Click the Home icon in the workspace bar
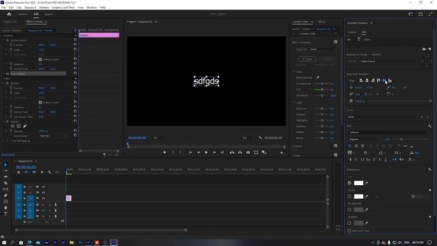Viewport: 437px width, 246px height. point(9,14)
